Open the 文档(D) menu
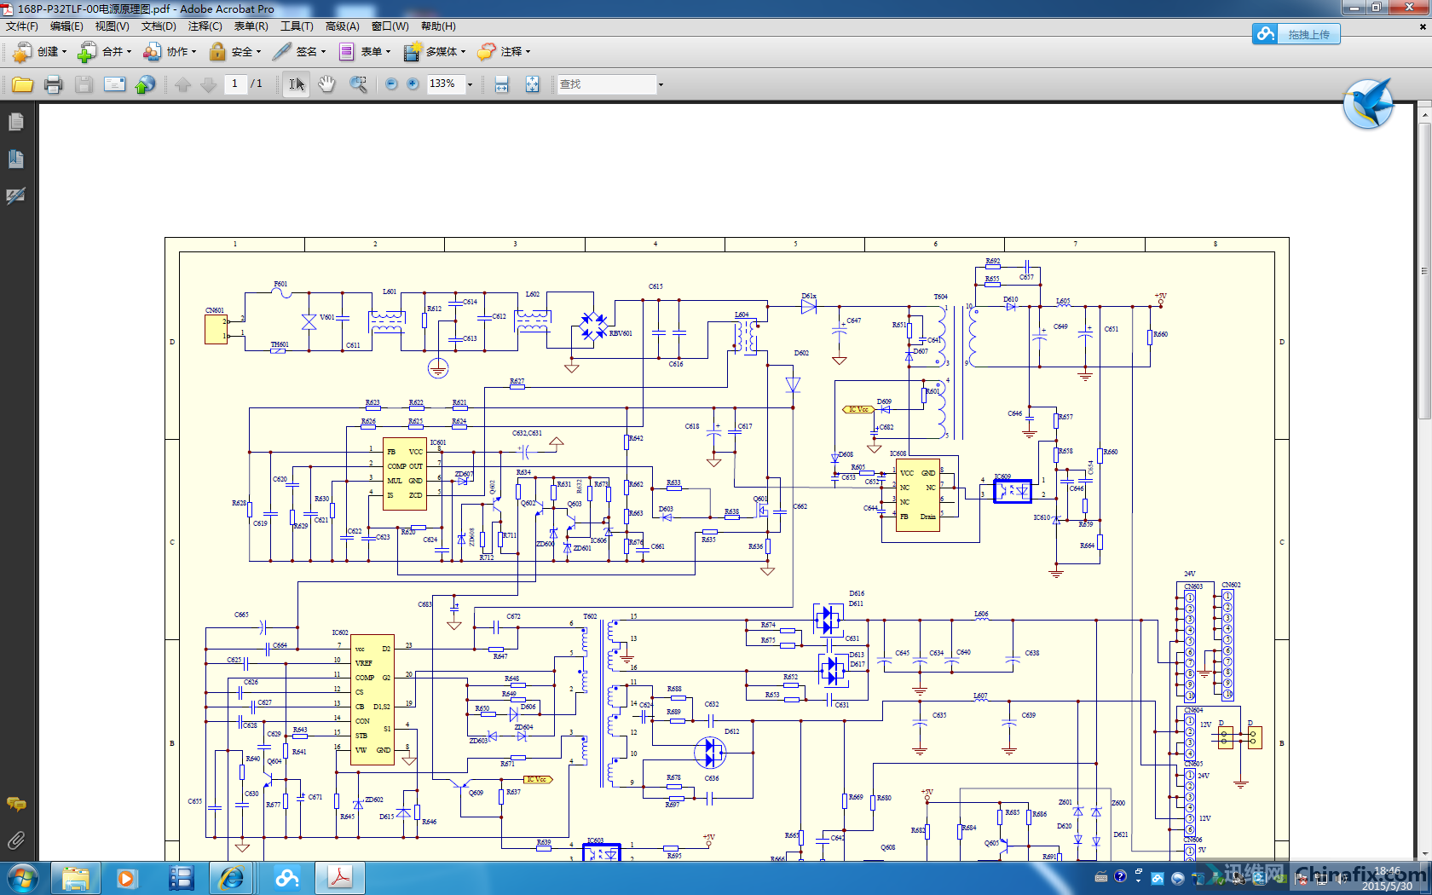Screen dimensions: 1432x895 (x=159, y=26)
